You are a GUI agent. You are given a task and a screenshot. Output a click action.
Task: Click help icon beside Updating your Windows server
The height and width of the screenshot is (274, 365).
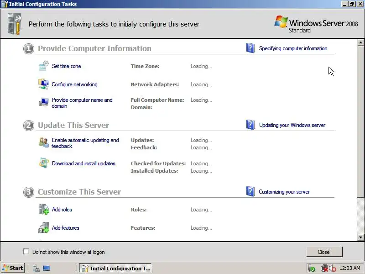(250, 125)
